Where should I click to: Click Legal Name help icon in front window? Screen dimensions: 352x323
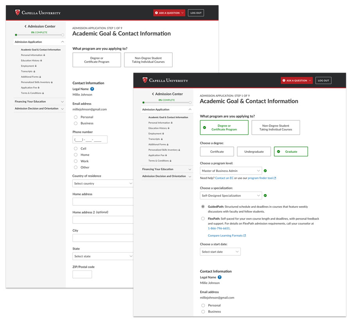(219, 277)
